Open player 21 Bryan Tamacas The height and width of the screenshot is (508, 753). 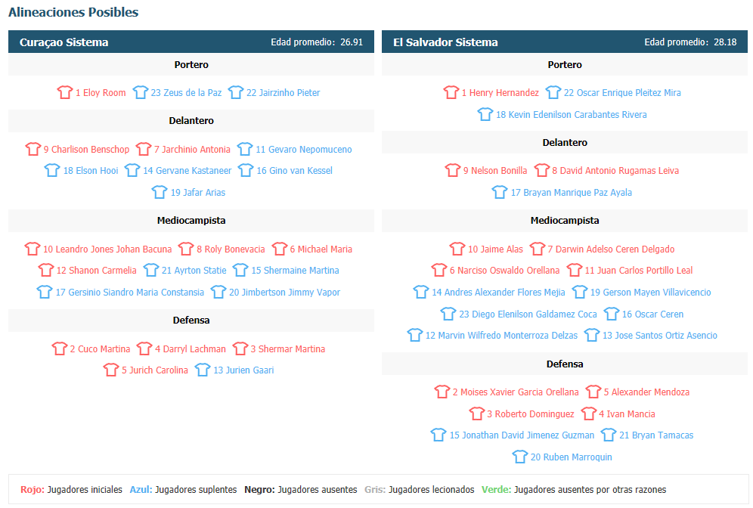coord(656,435)
